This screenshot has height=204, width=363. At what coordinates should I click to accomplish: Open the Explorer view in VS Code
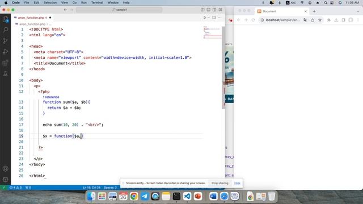pos(5,19)
